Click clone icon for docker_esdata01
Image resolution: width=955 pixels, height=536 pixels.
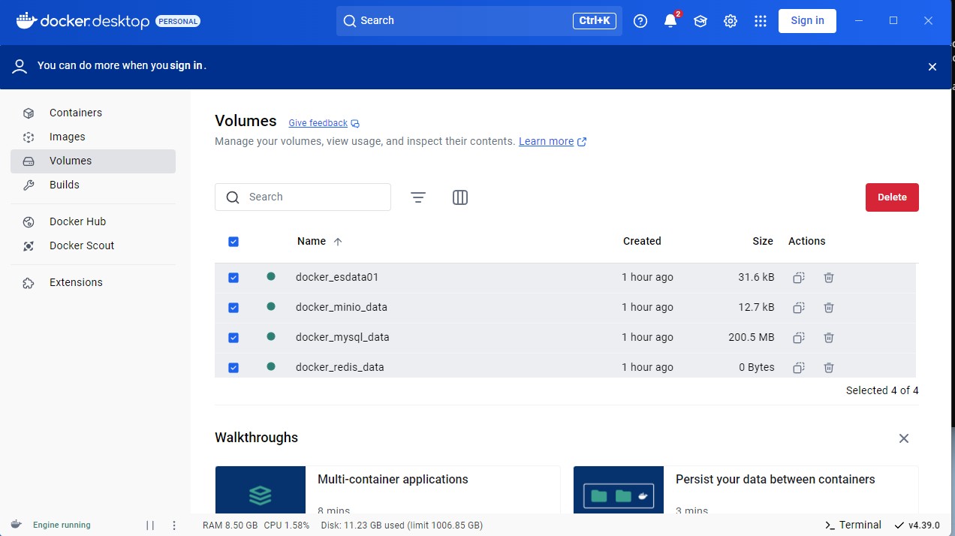pyautogui.click(x=799, y=278)
